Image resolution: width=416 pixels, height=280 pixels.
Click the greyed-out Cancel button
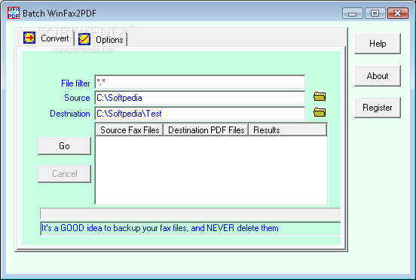[65, 174]
